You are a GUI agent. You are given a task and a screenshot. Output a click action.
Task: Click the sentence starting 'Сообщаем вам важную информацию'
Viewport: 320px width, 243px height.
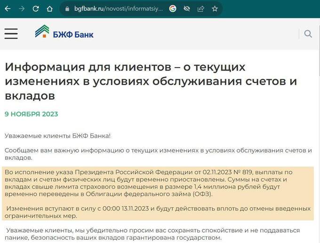159,154
